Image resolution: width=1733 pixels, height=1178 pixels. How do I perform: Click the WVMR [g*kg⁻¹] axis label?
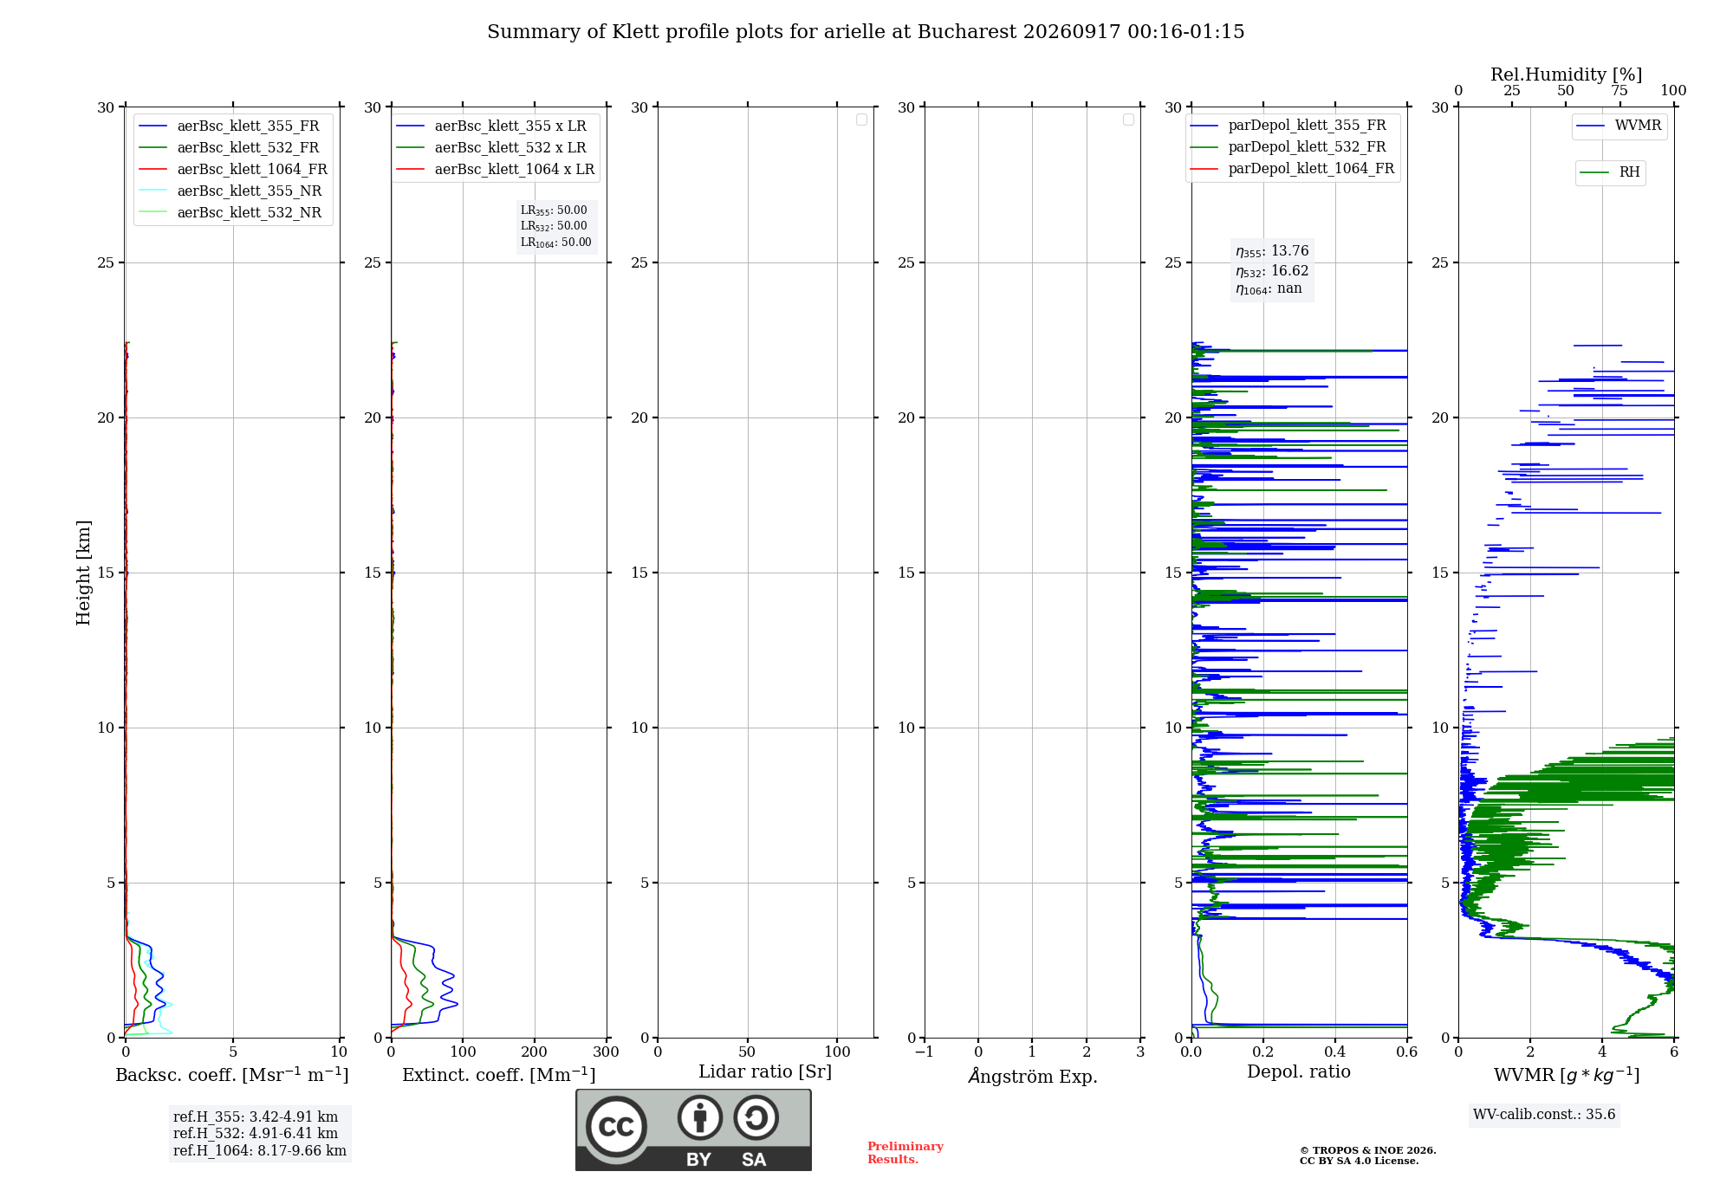[1567, 1075]
